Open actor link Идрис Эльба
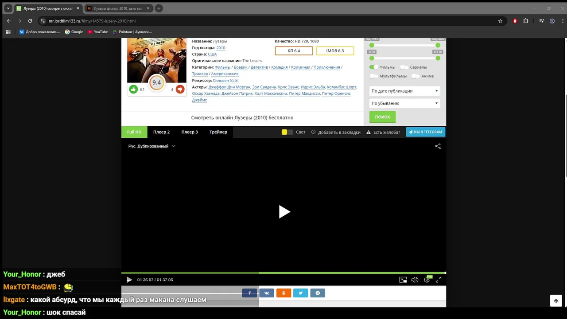 tap(313, 87)
